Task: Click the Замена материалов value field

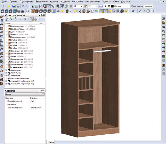Action: click(x=36, y=108)
